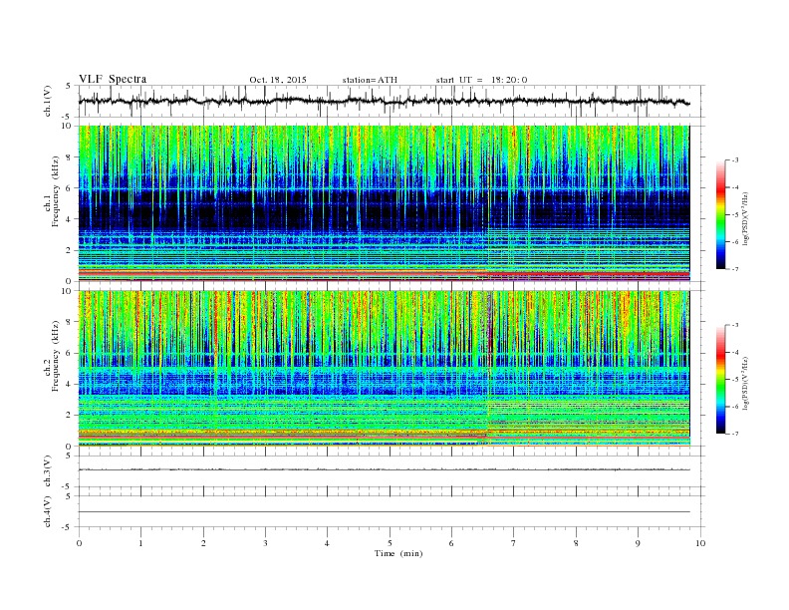Click the ch.2 colorbar gradient
This screenshot has width=789, height=610.
click(721, 380)
